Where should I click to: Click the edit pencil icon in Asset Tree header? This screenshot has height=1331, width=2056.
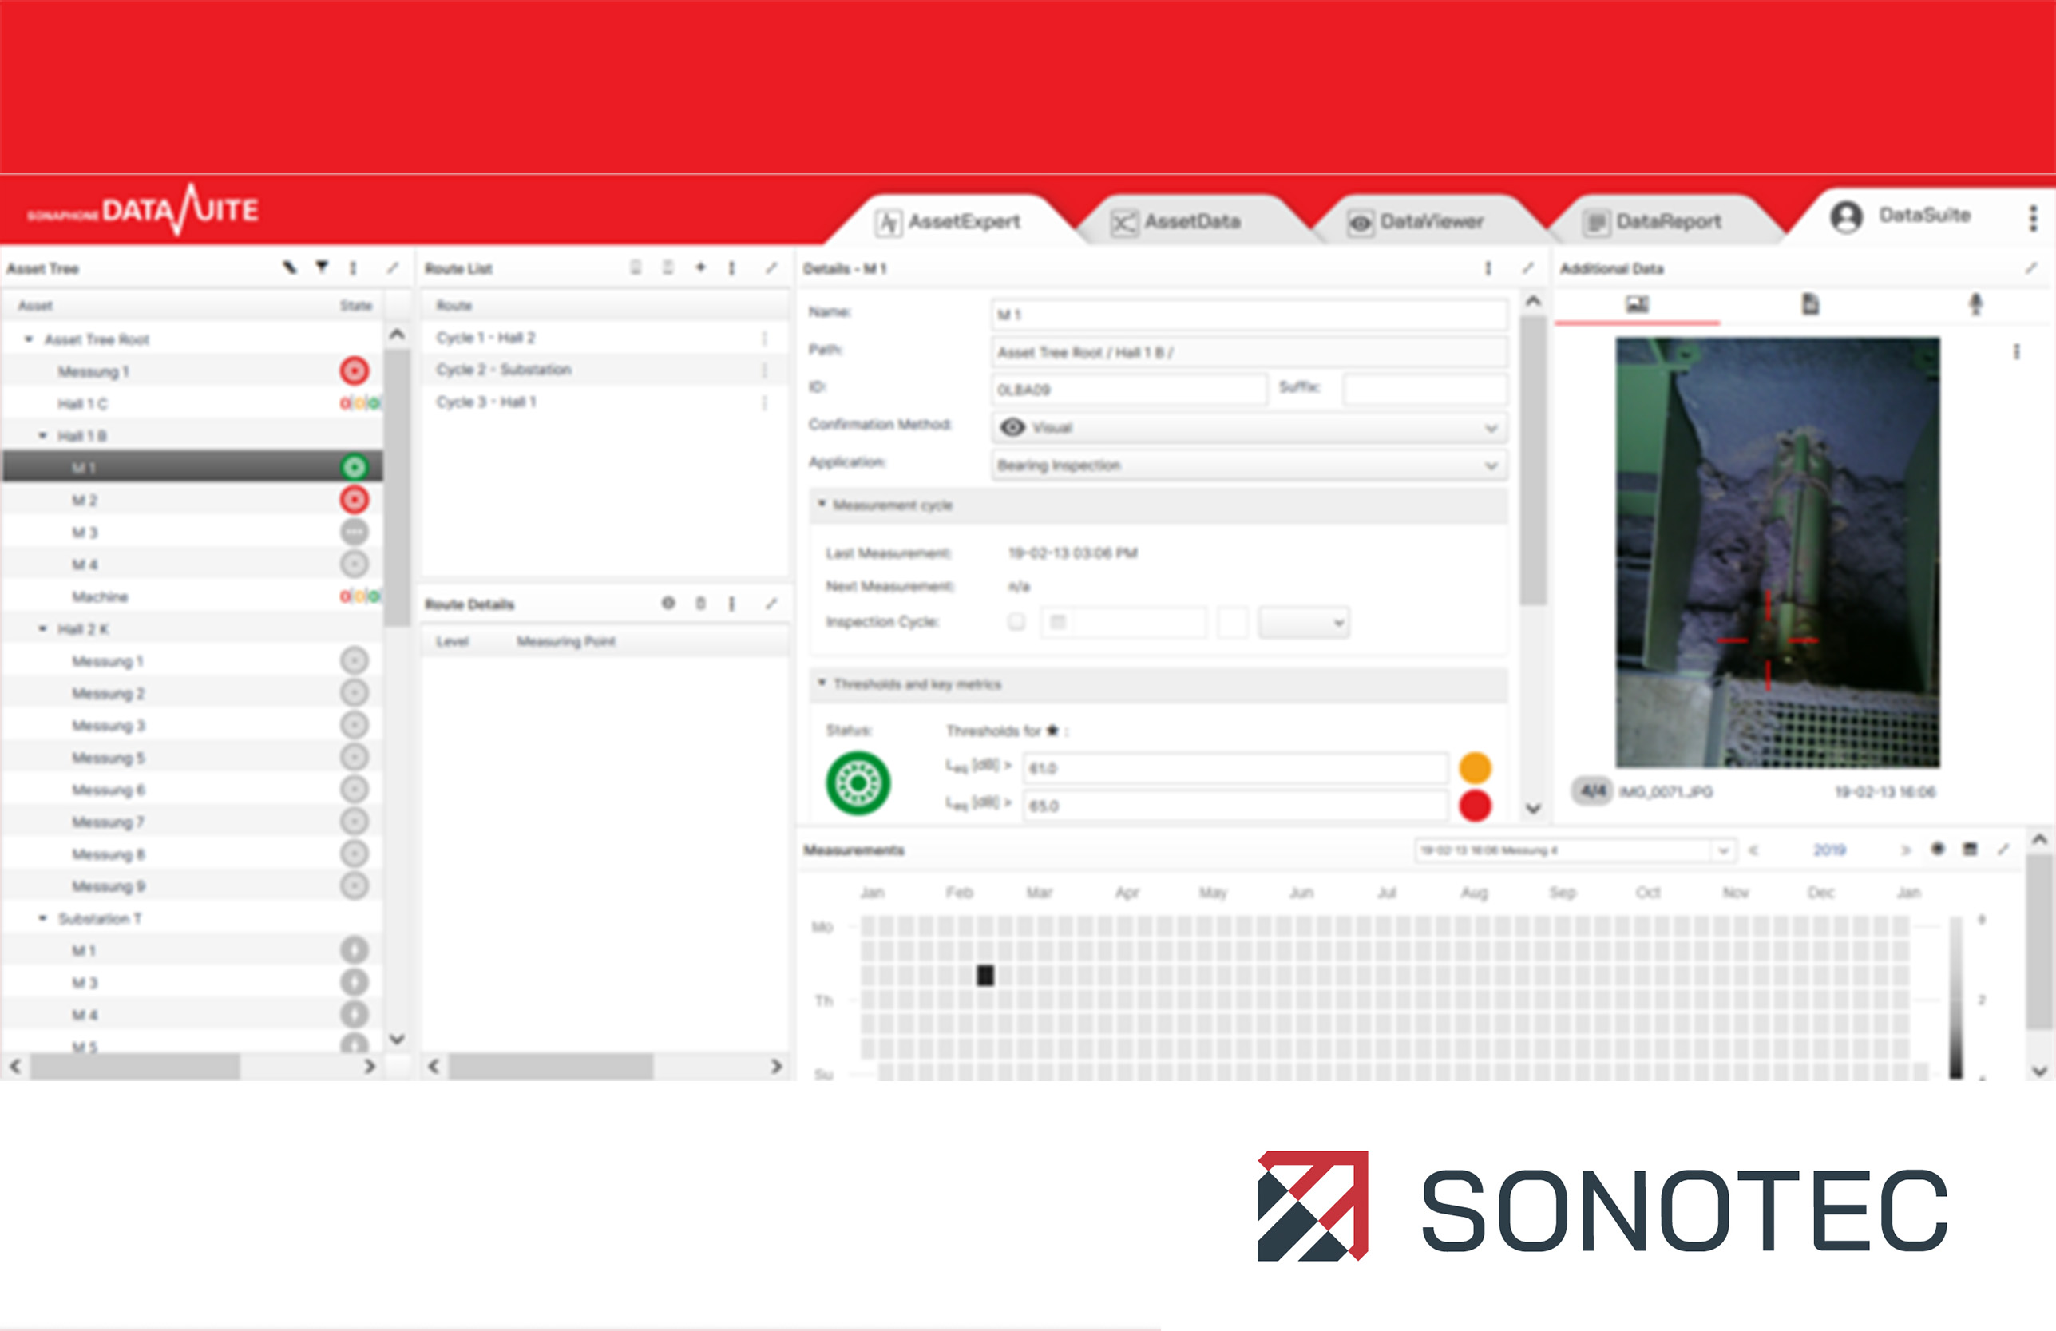coord(289,267)
